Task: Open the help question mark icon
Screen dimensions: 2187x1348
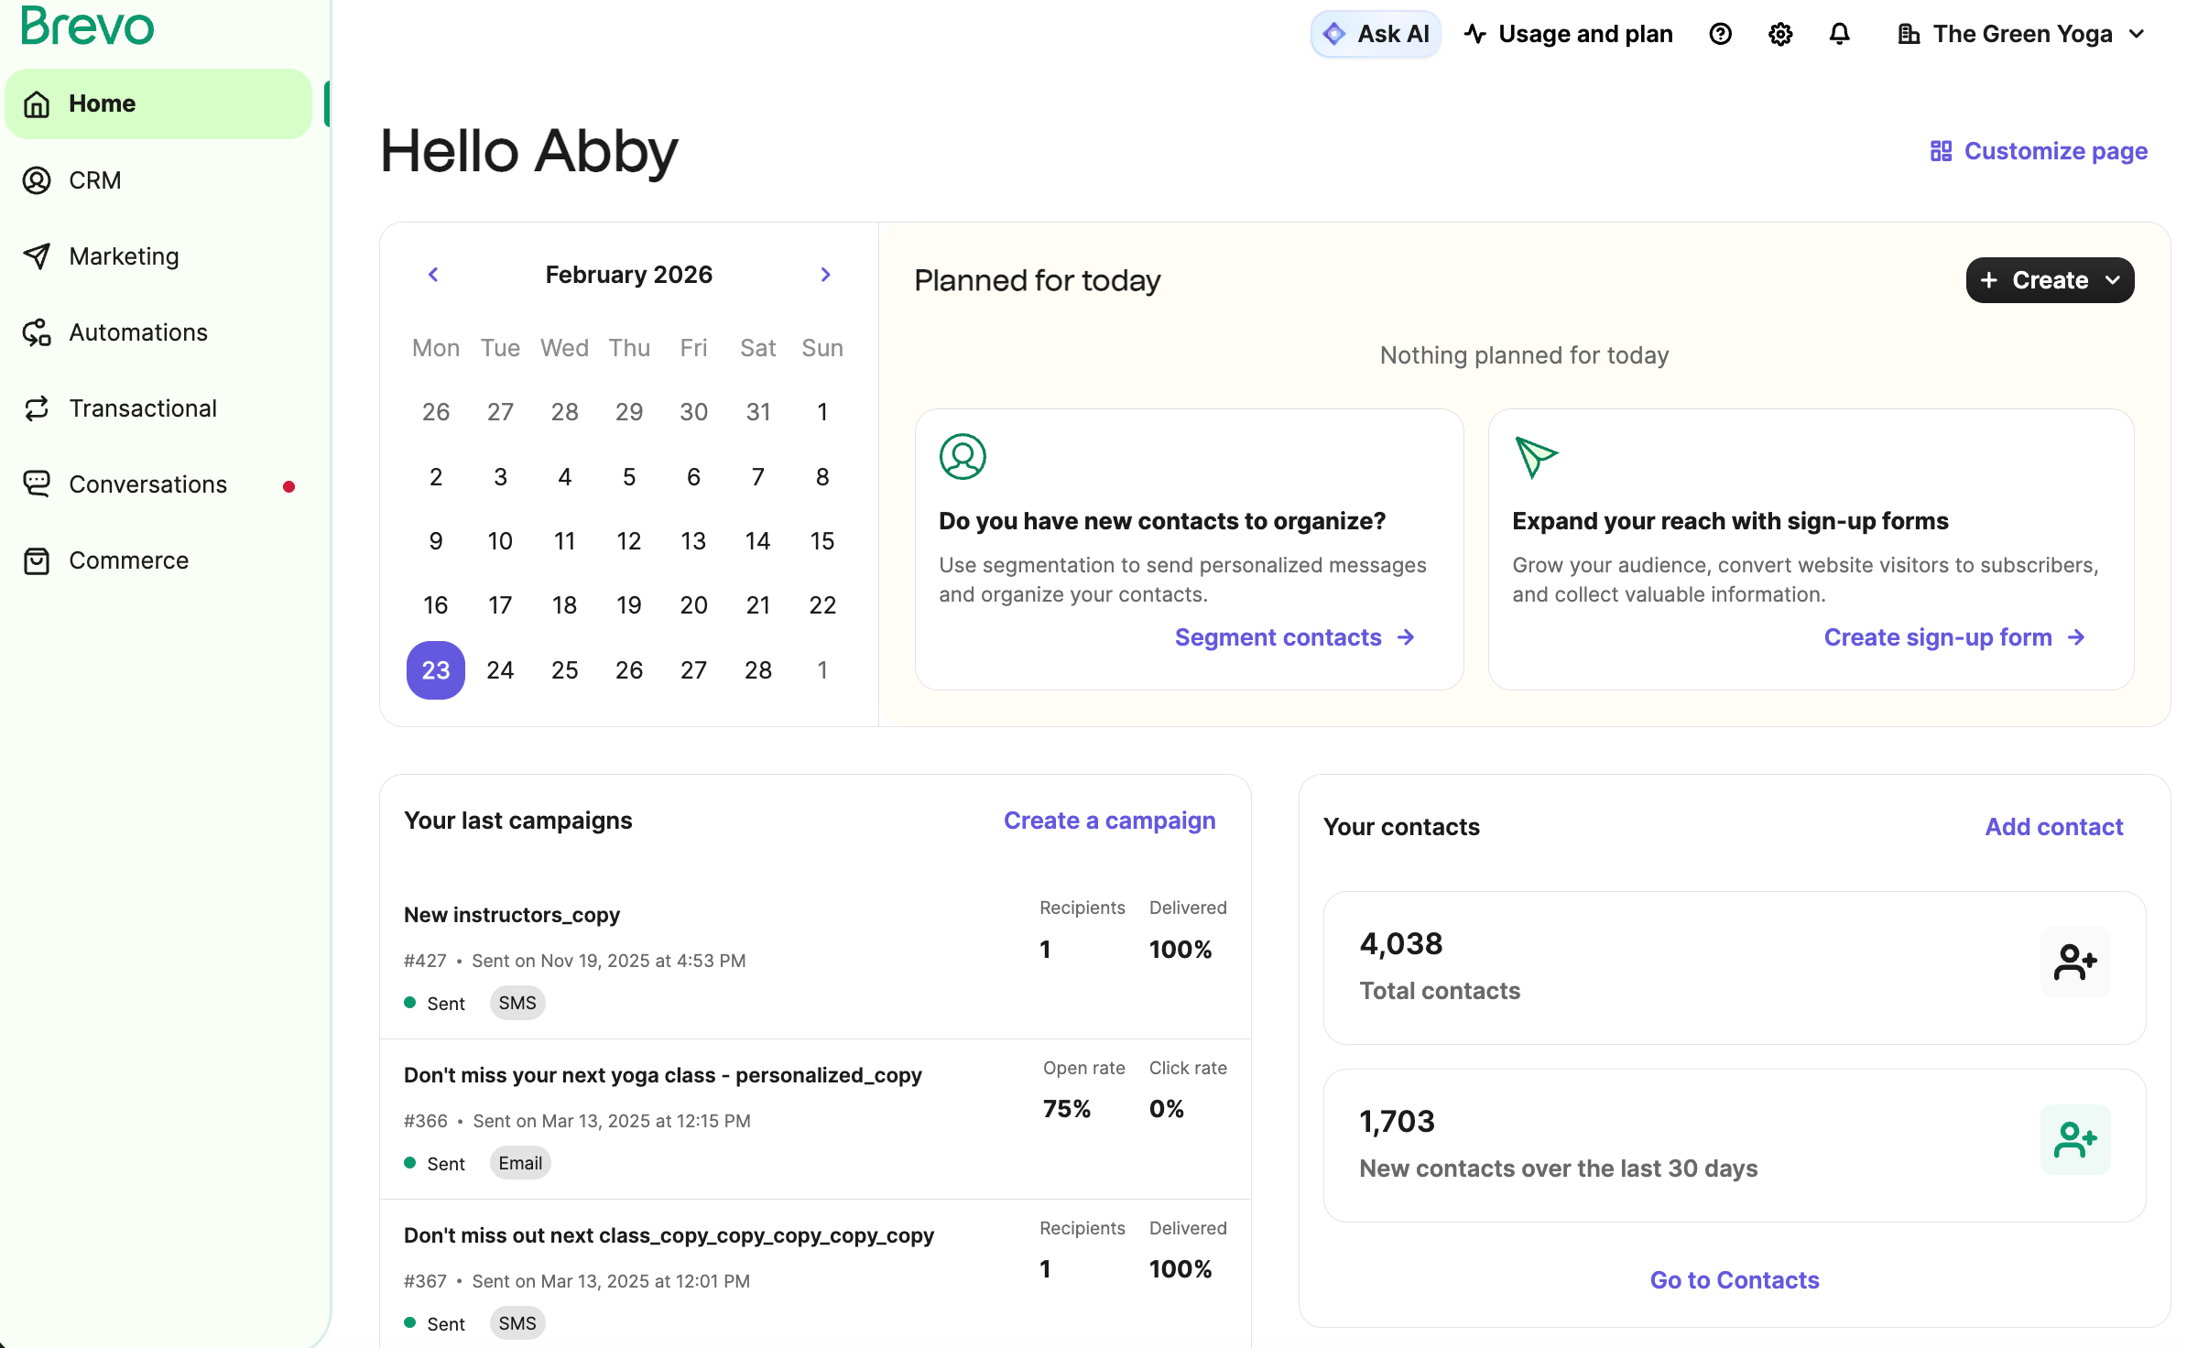Action: pos(1721,34)
